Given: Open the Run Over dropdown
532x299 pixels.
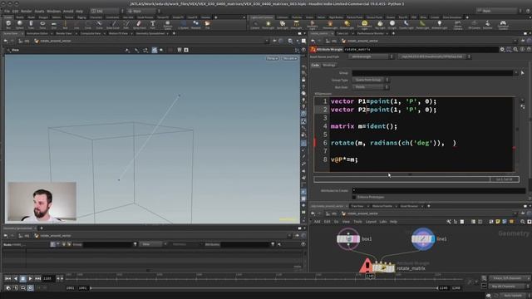Looking at the screenshot, I should 371,87.
